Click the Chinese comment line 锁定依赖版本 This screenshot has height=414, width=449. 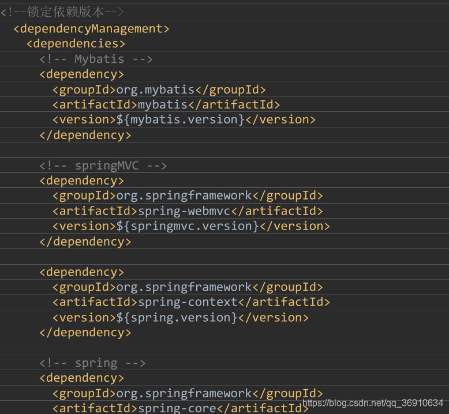[x=62, y=12]
